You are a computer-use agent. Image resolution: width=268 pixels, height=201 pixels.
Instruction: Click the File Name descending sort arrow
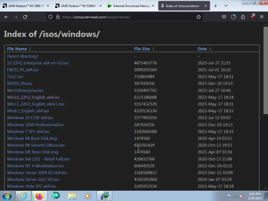(30, 49)
